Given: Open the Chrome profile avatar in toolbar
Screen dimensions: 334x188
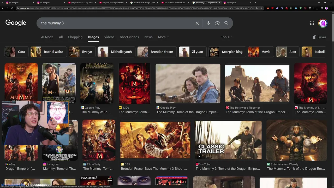Looking at the screenshot, I should click(326, 8).
